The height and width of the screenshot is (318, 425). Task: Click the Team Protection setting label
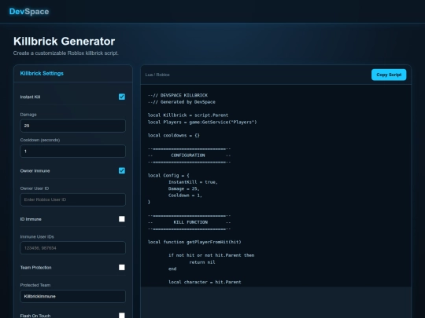[x=35, y=268]
